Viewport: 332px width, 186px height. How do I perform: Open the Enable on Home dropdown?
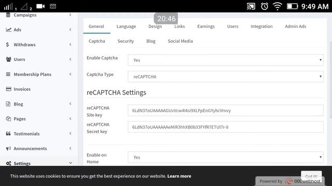[226, 157]
